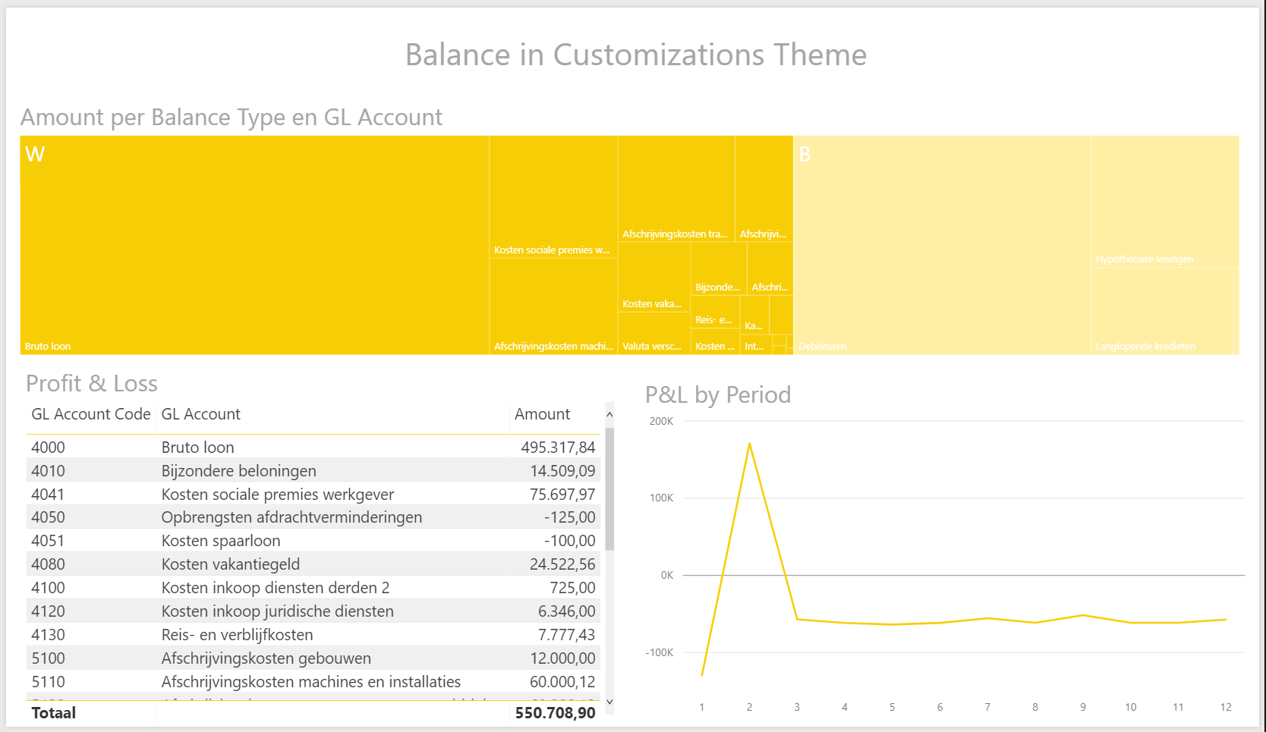Click the 4051 account code cell

(48, 541)
